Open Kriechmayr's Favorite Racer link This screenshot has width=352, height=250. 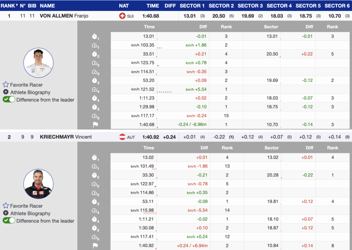click(x=26, y=206)
